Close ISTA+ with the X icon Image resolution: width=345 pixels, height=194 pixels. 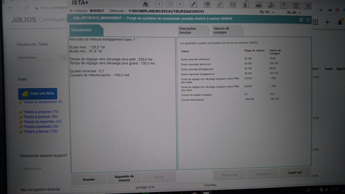tap(308, 6)
